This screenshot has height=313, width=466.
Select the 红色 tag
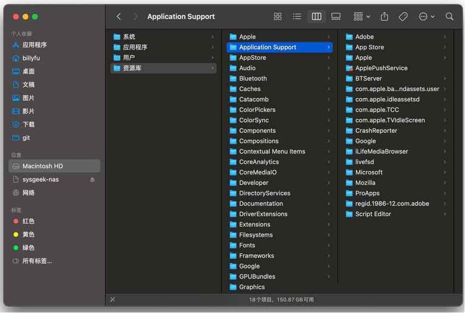tap(29, 221)
